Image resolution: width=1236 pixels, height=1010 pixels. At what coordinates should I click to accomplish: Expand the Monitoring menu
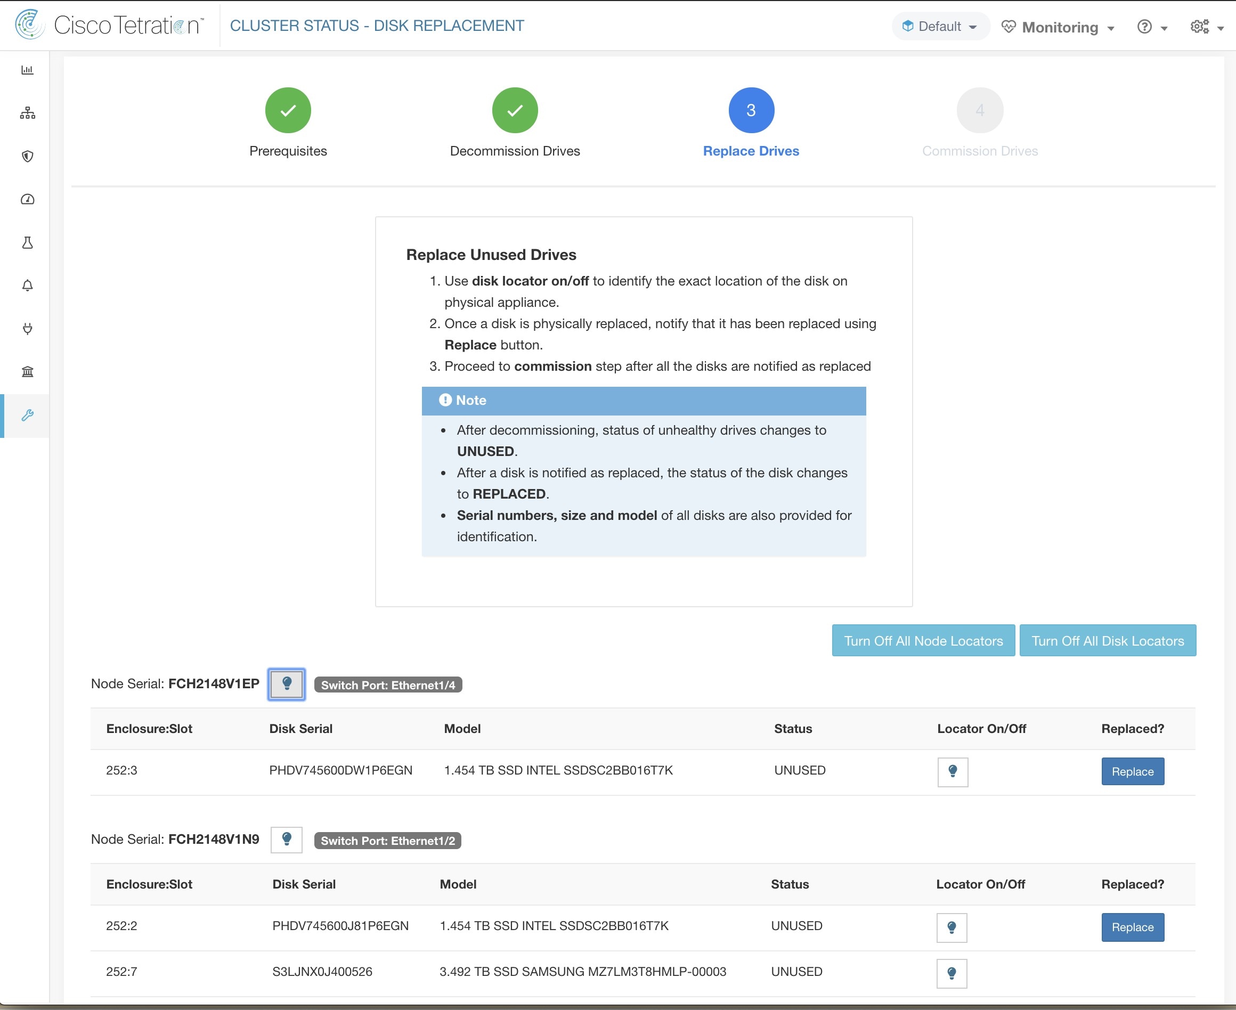[x=1061, y=27]
